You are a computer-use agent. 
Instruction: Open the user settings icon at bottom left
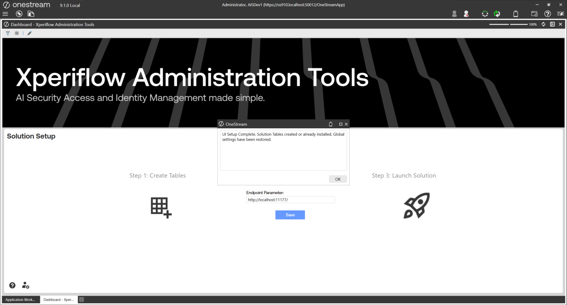coord(26,285)
